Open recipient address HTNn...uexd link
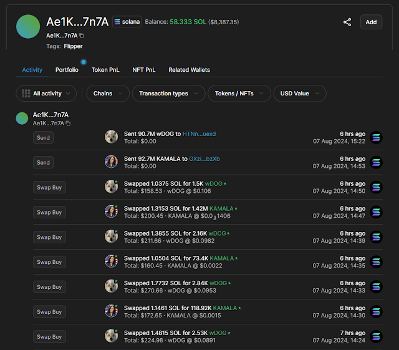This screenshot has height=350, width=399. [199, 134]
